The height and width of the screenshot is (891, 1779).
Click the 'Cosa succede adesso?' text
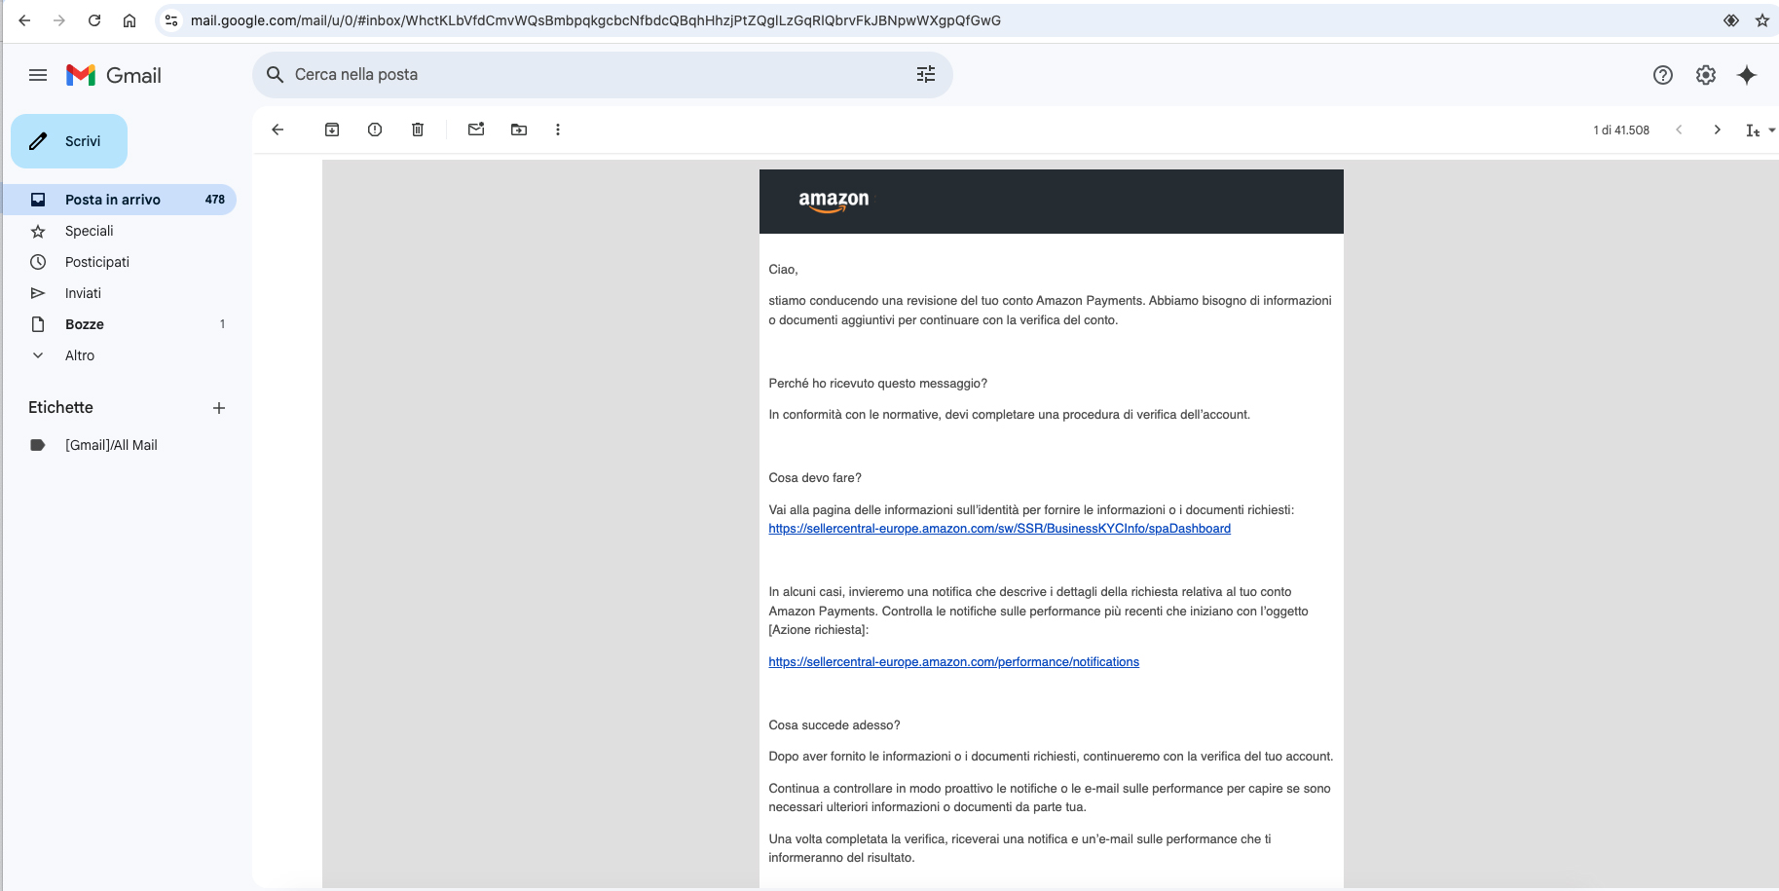(x=834, y=725)
